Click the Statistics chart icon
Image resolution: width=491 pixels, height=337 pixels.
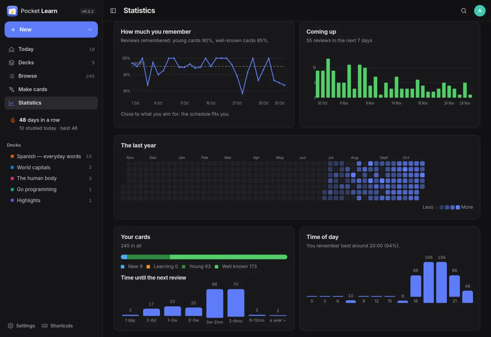[11, 103]
